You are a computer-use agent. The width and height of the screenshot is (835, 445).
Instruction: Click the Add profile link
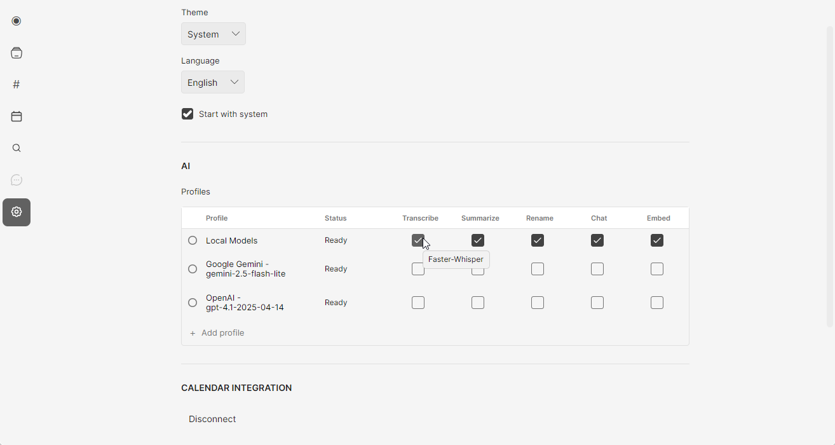pyautogui.click(x=222, y=333)
